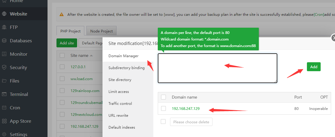Open the 129nextcloud.com site link
Screen dimensions: 335x137
(x=86, y=114)
